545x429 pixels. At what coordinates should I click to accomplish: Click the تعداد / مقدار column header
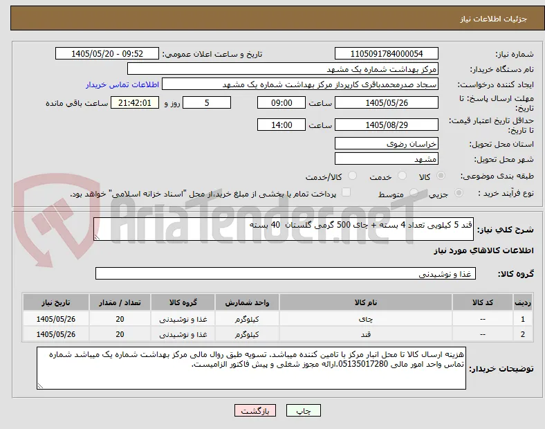tap(120, 302)
